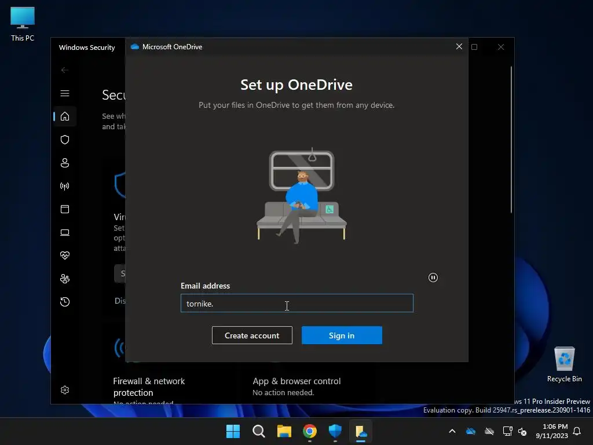This screenshot has height=445, width=593.
Task: Open This PC desktop icon
Action: point(23,24)
